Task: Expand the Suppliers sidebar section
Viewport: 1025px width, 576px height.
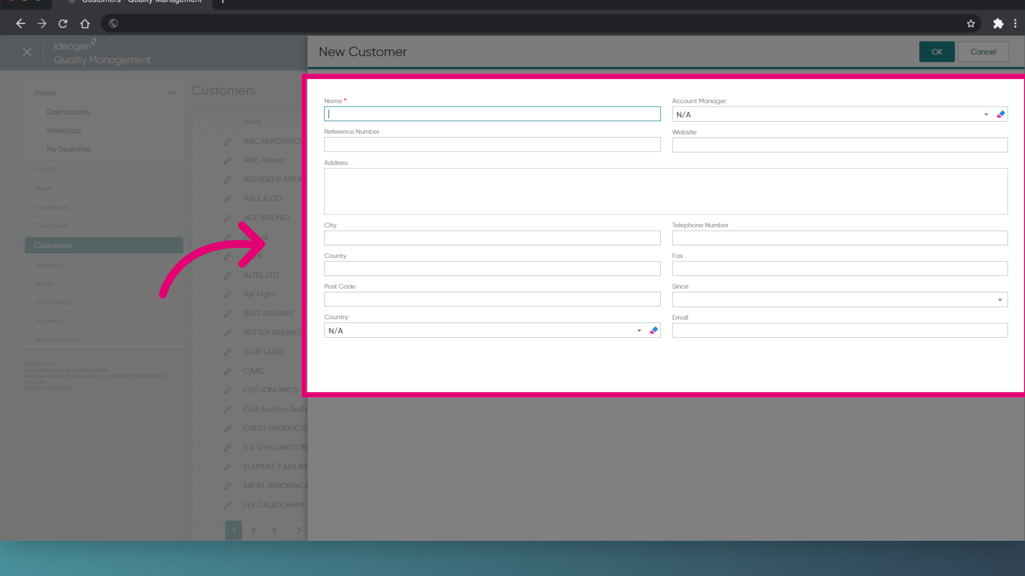Action: (104, 265)
